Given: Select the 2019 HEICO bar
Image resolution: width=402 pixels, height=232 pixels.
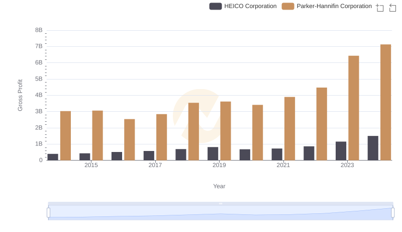Looking at the screenshot, I should tap(213, 153).
